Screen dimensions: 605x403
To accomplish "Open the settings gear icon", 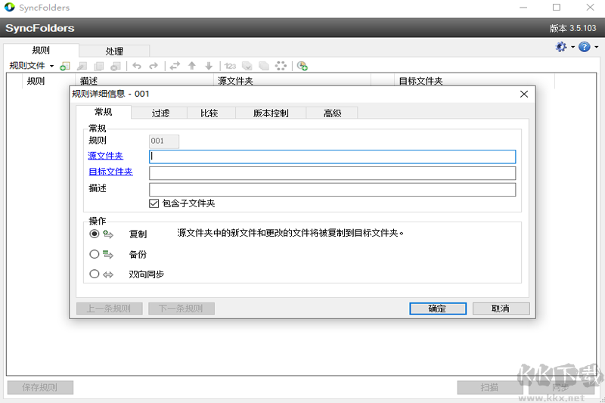I will pos(561,47).
